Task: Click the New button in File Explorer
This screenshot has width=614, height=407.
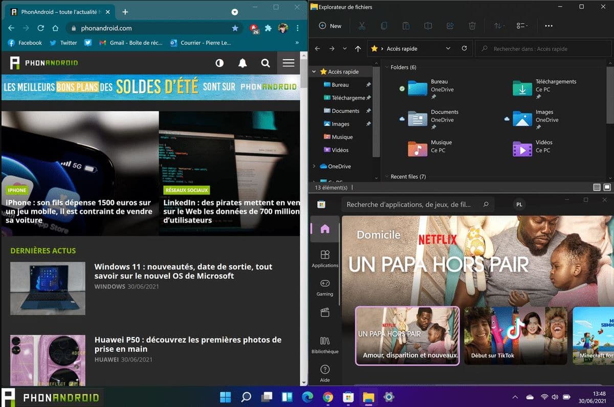Action: [x=329, y=26]
